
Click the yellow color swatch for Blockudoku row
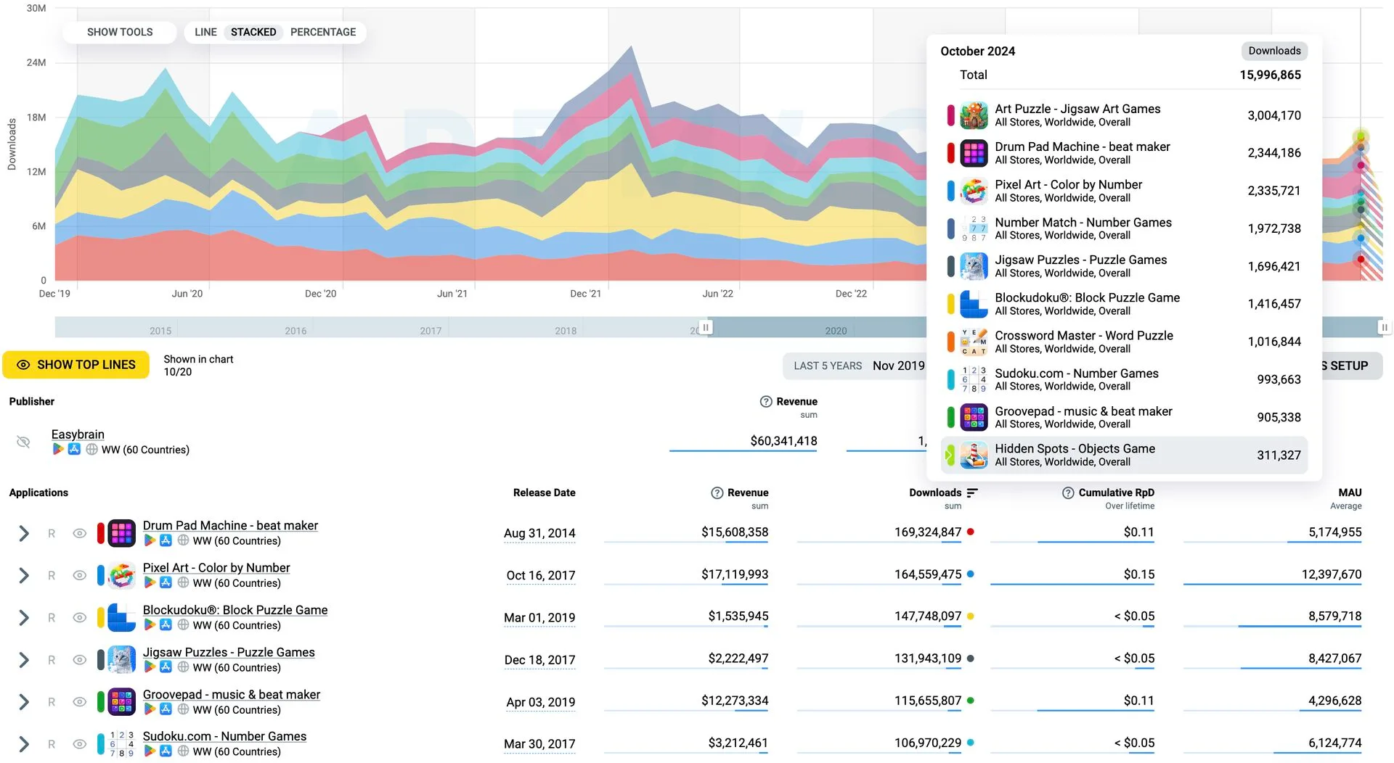101,618
